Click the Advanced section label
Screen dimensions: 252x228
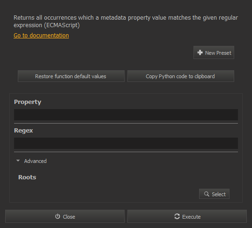coord(35,161)
